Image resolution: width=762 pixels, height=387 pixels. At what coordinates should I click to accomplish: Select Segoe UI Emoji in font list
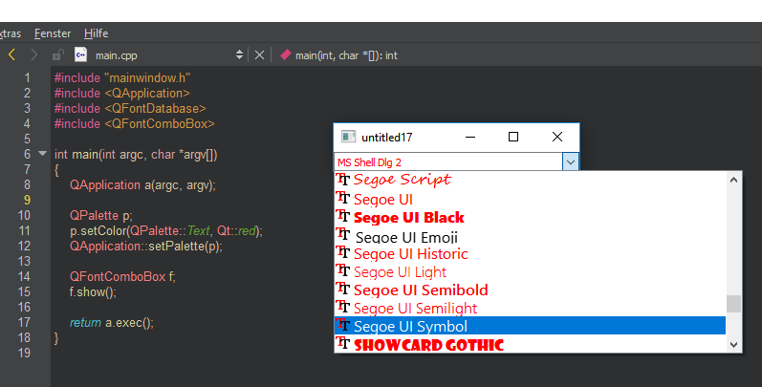[405, 236]
